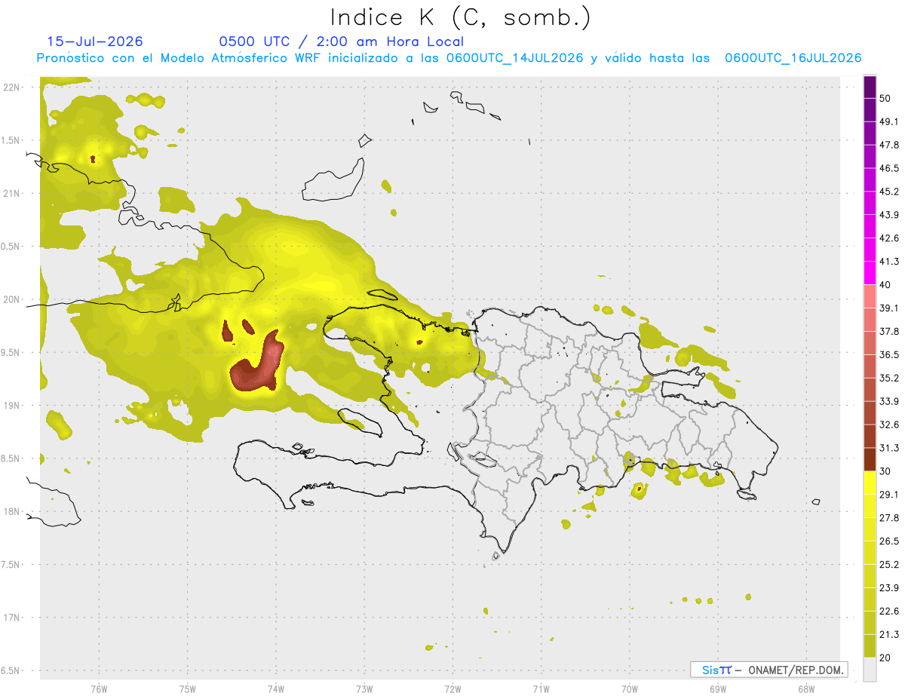The height and width of the screenshot is (699, 905).
Task: Click the "30" colorbar value
Action: [885, 471]
